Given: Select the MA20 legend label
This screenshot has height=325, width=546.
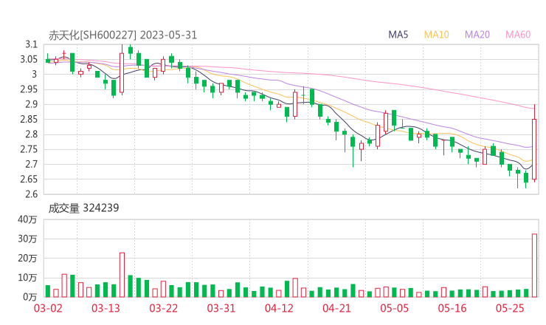Looking at the screenshot, I should (477, 35).
